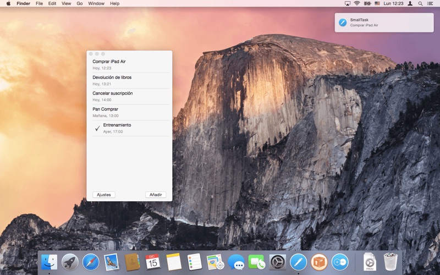Click notification text Comprar iPad Air
Image resolution: width=440 pixels, height=275 pixels.
pyautogui.click(x=364, y=25)
